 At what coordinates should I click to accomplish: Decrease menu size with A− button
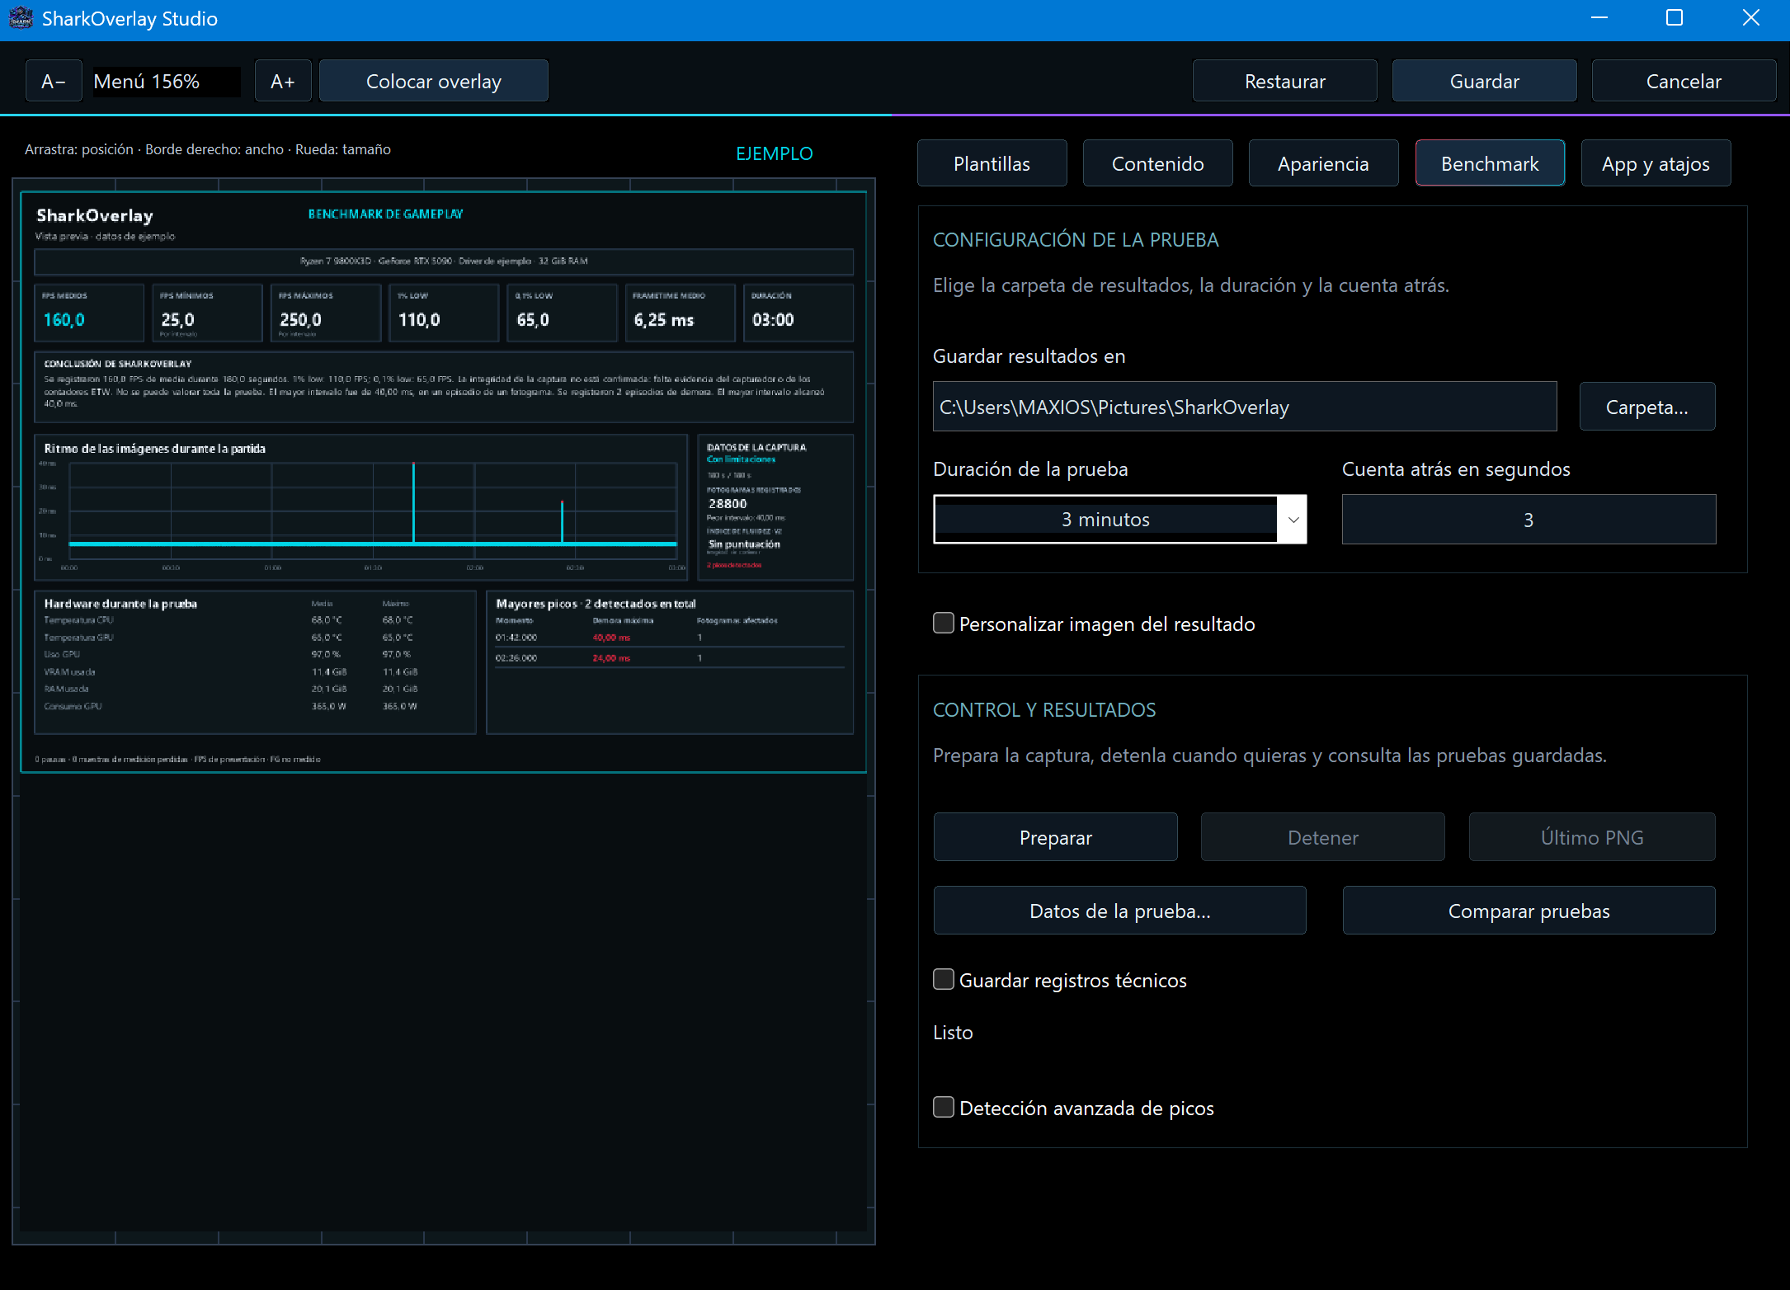pyautogui.click(x=54, y=81)
